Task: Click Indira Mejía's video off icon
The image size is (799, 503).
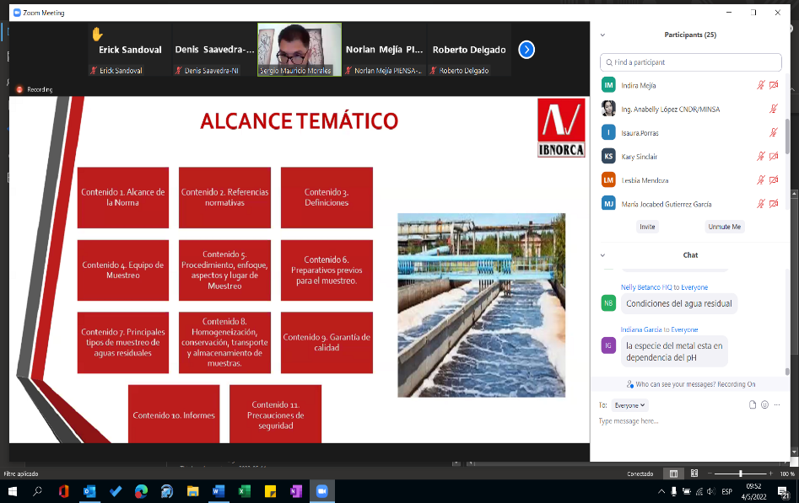Action: (x=774, y=85)
